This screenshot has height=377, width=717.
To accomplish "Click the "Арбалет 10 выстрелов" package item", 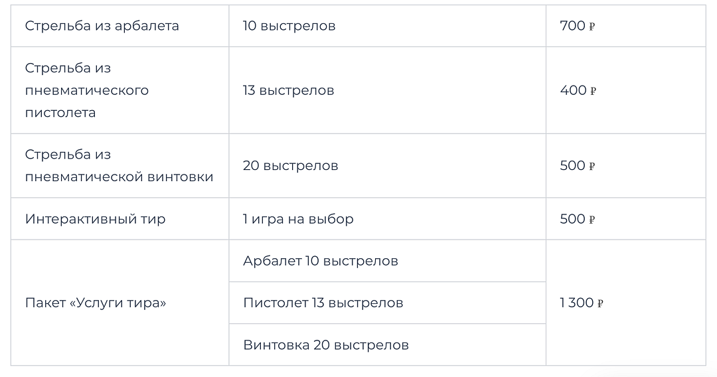I will (x=321, y=261).
